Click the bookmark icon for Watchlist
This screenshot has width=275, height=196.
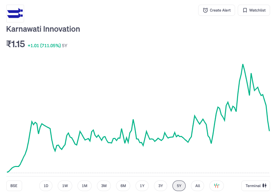[x=245, y=10]
